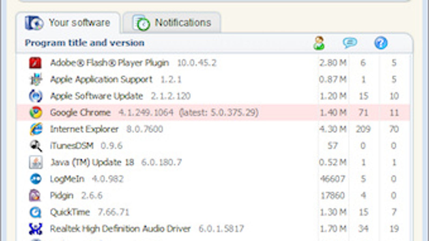Click the Program title and version header
This screenshot has width=429, height=241.
pos(84,43)
